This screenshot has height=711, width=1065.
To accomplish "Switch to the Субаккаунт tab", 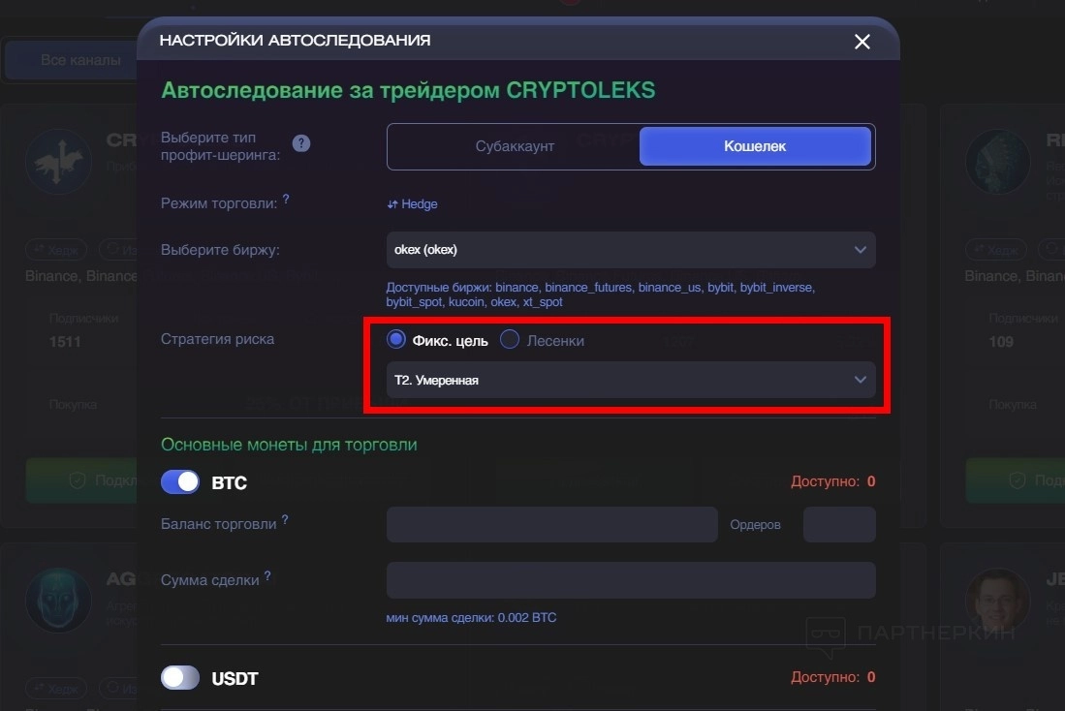I will click(515, 146).
